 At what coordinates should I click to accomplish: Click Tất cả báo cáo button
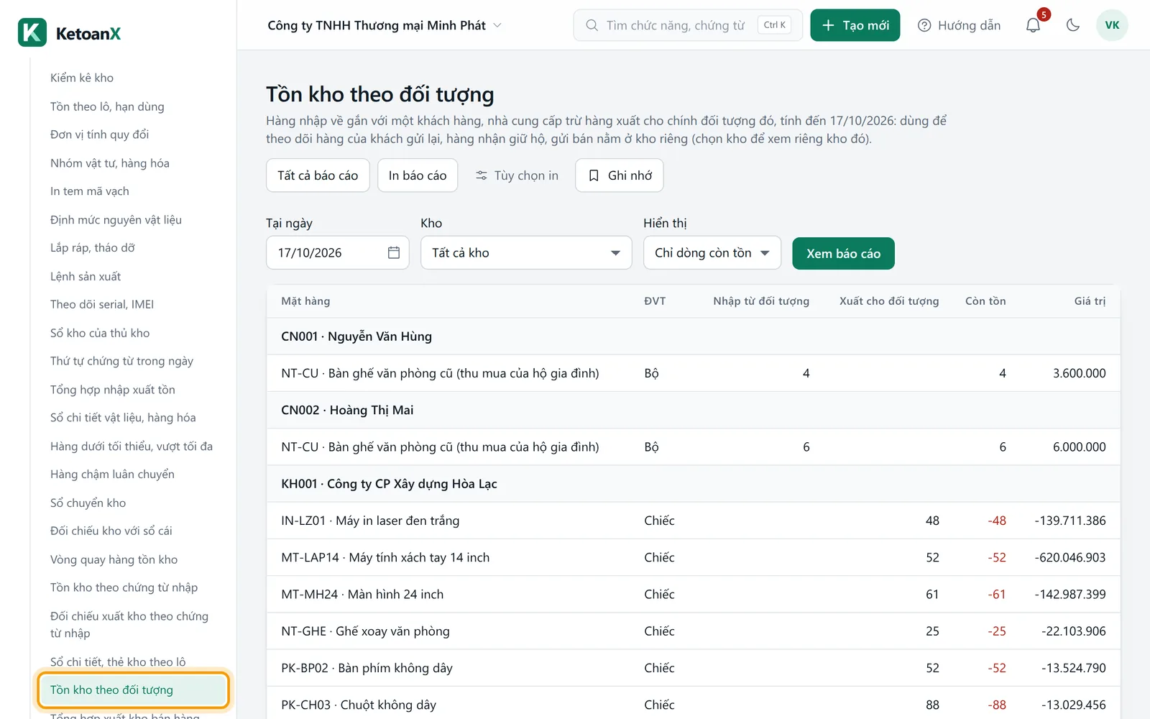318,175
